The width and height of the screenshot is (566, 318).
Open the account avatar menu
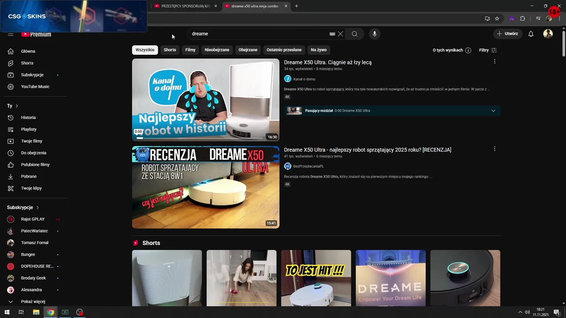[548, 34]
